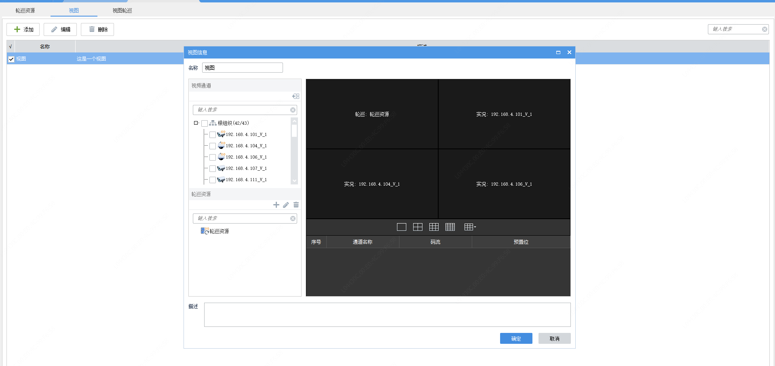775x366 pixels.
Task: Click the 删除 button
Action: (x=97, y=29)
